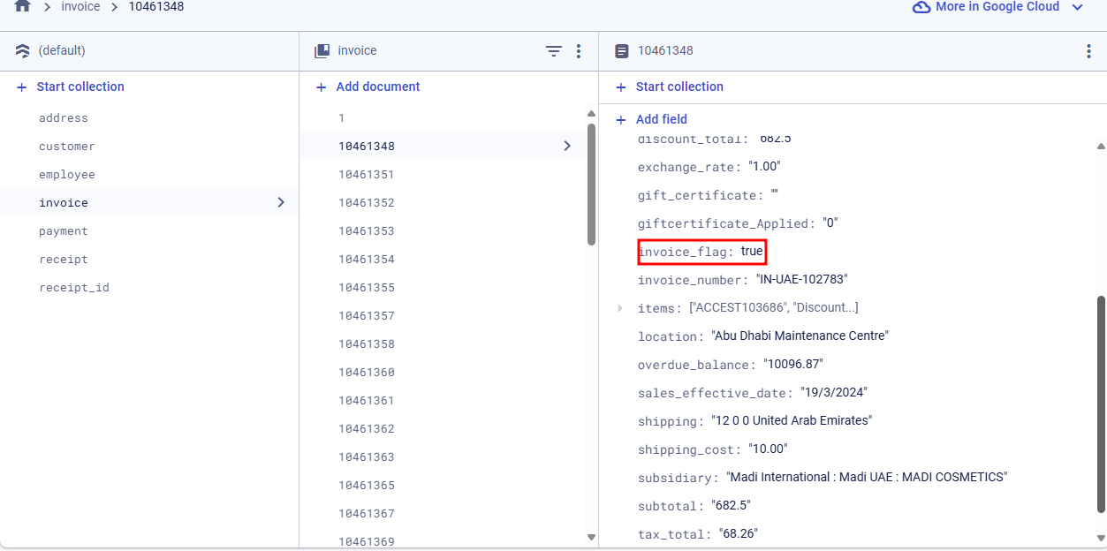Click the home icon in breadcrumb
The height and width of the screenshot is (551, 1107).
[x=23, y=6]
